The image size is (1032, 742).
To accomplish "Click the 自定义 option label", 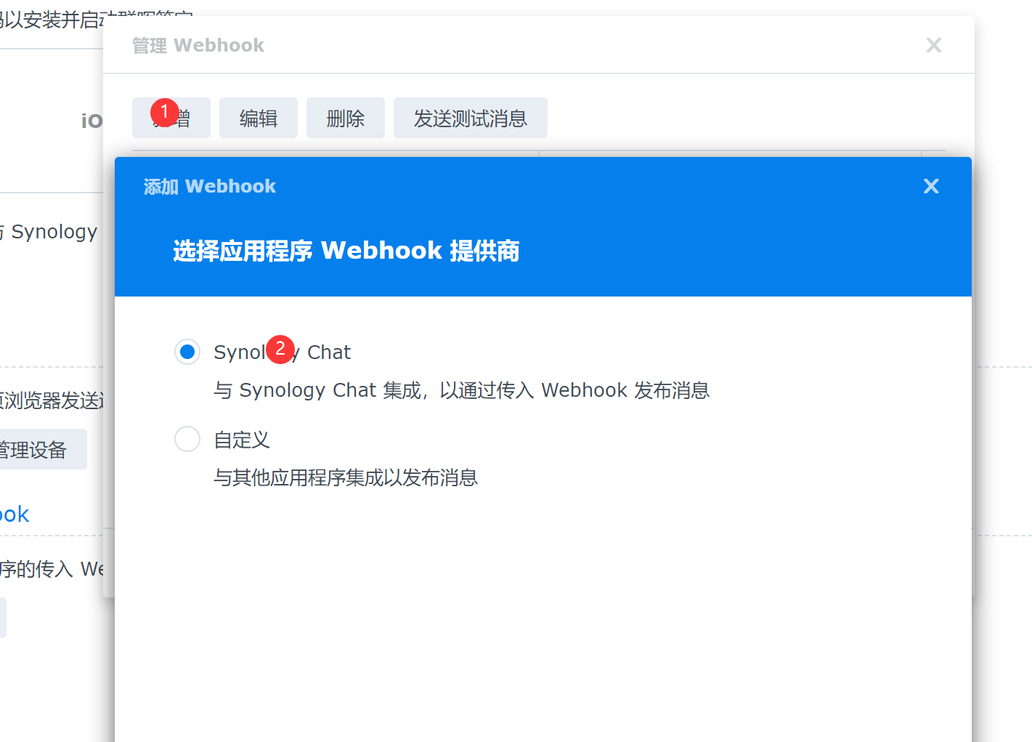I will (242, 440).
